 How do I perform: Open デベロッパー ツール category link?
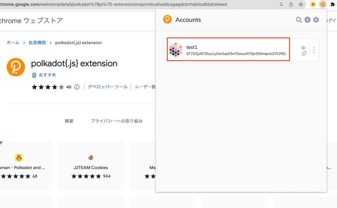[x=108, y=87]
